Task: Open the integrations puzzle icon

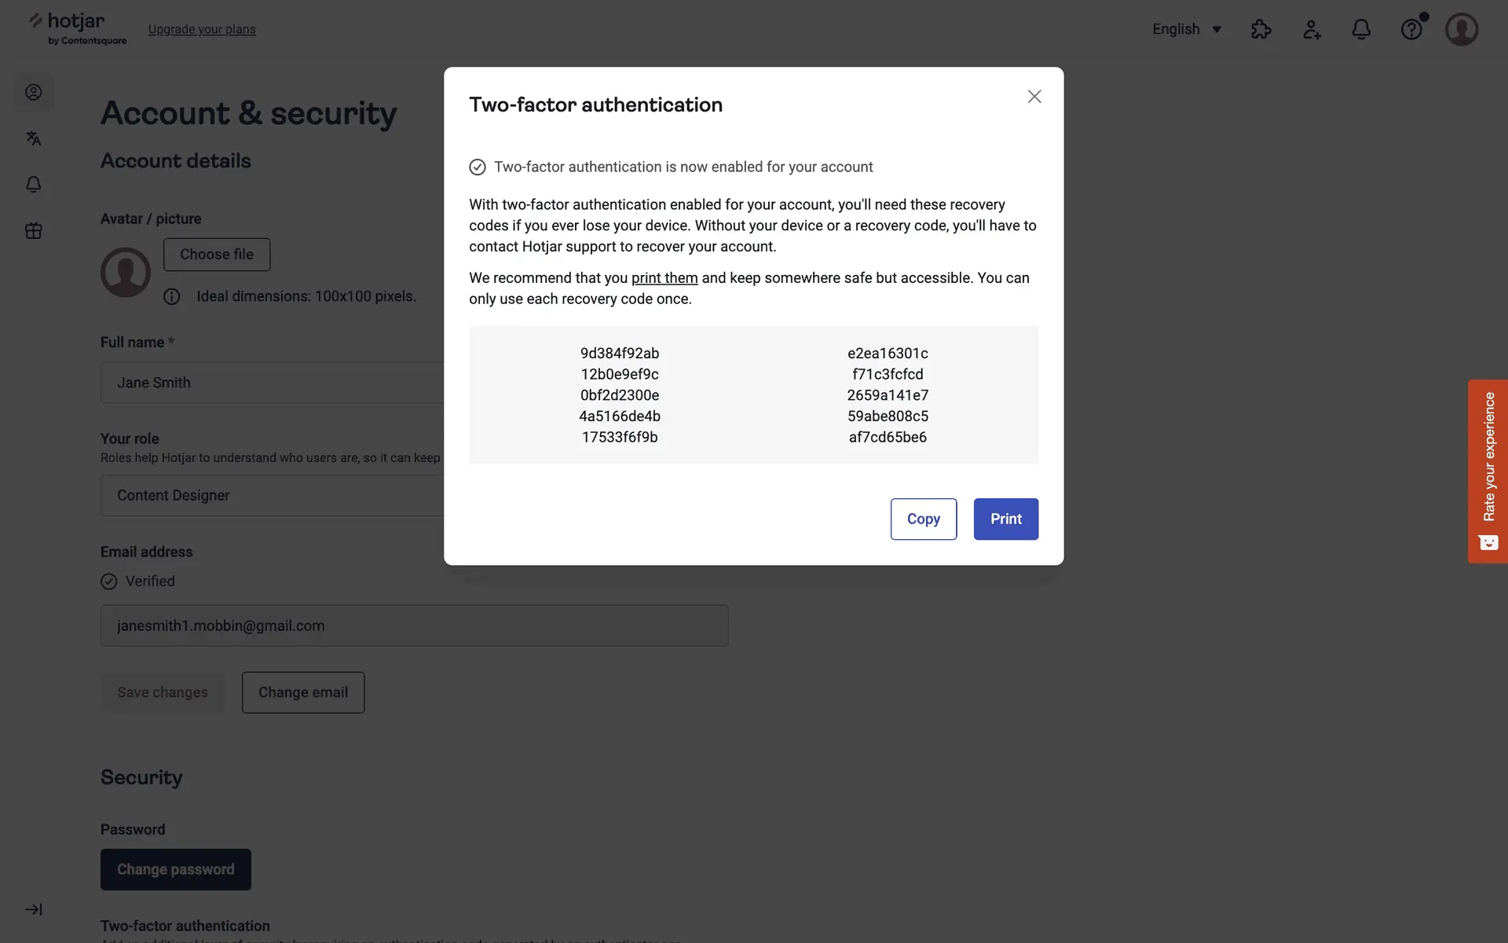Action: [x=1261, y=30]
